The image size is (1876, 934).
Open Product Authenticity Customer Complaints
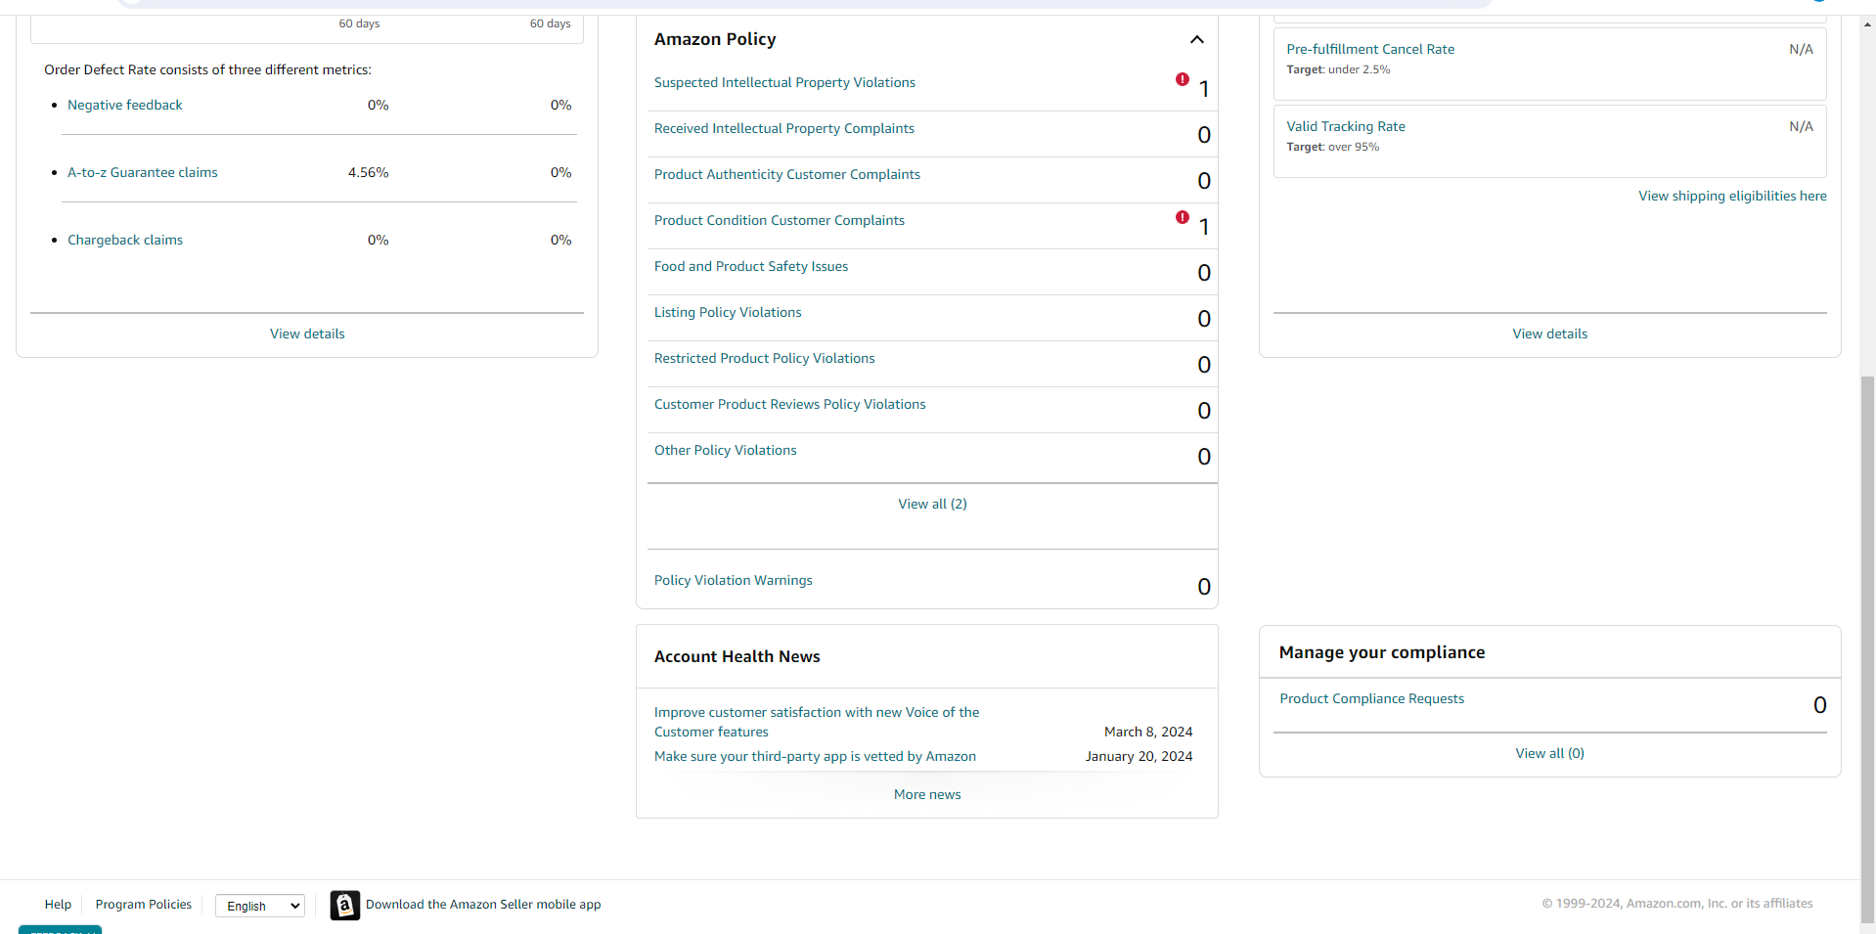(x=786, y=174)
